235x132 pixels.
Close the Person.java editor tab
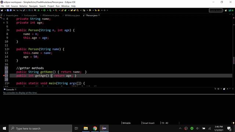[x=99, y=15]
